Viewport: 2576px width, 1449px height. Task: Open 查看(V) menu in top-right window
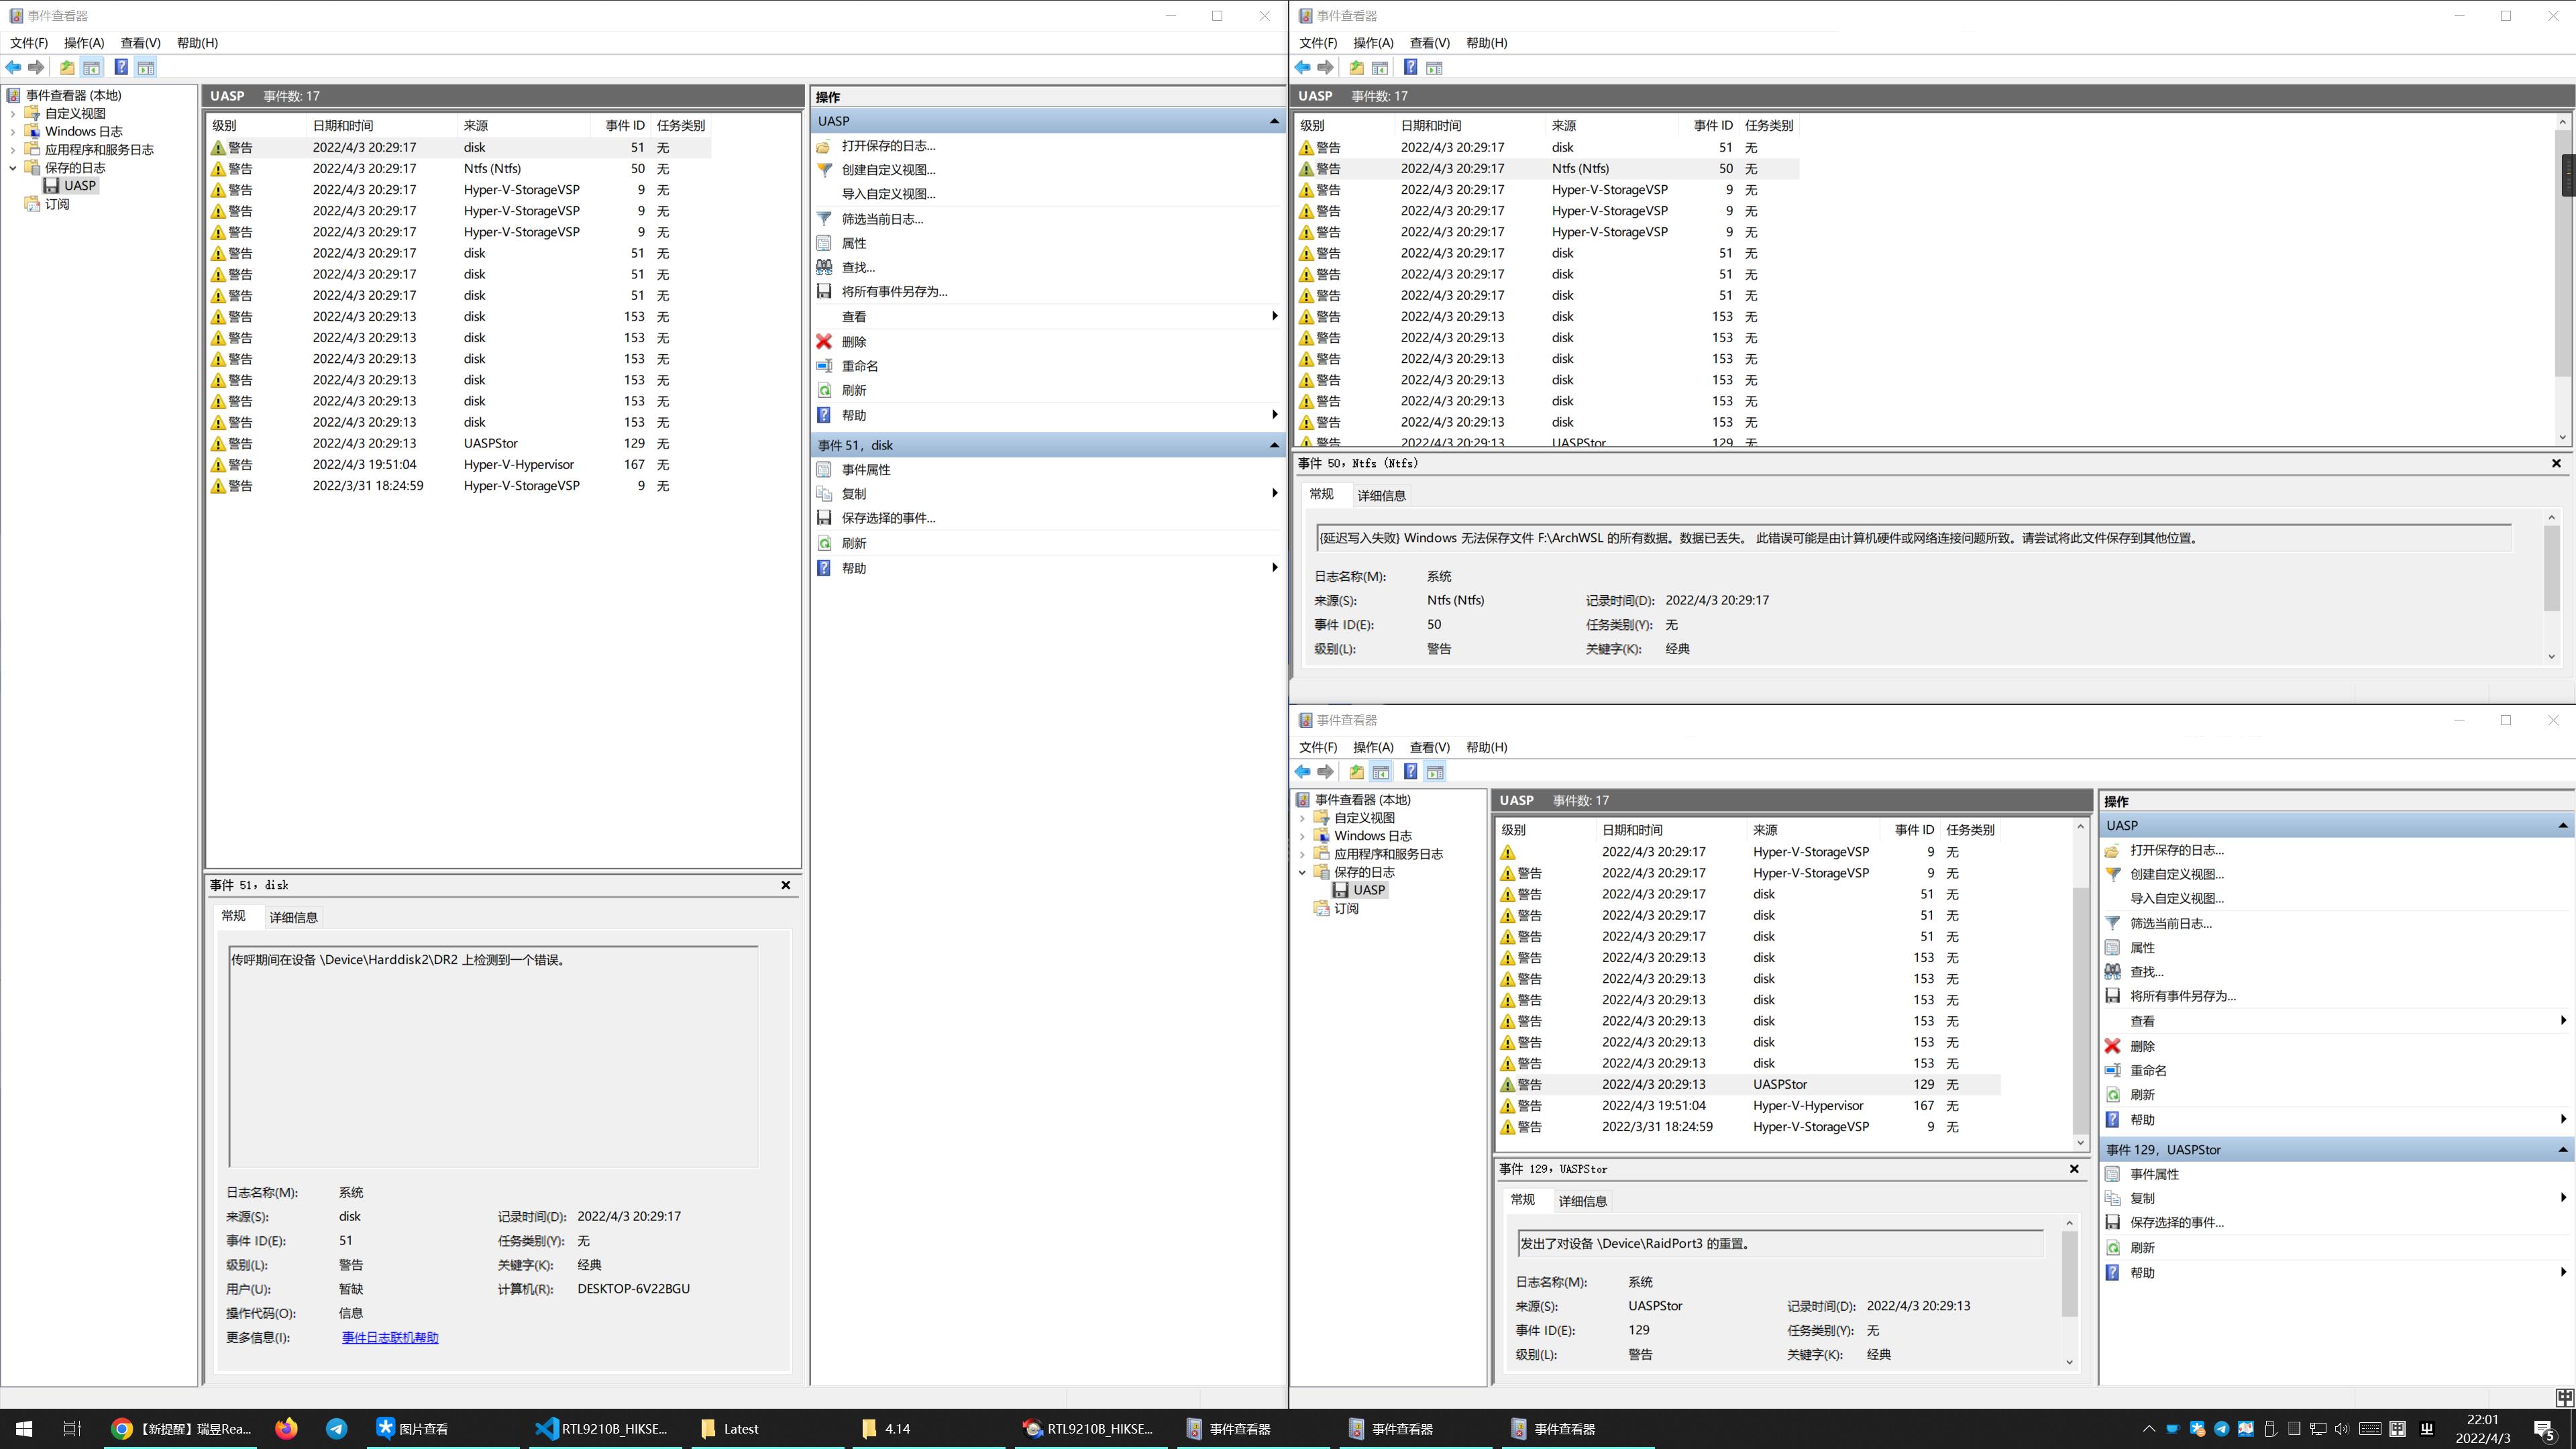(x=1429, y=43)
